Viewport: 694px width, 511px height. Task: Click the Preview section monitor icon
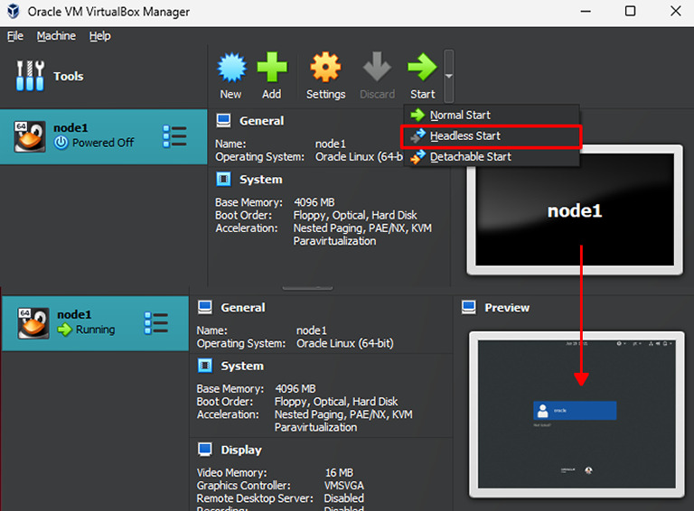[469, 307]
